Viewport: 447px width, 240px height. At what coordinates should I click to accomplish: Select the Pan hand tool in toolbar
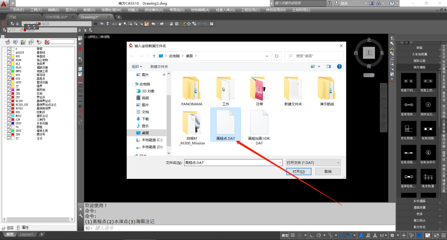[120, 24]
